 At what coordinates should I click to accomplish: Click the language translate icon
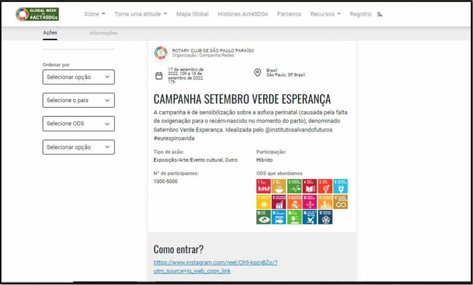coord(379,14)
